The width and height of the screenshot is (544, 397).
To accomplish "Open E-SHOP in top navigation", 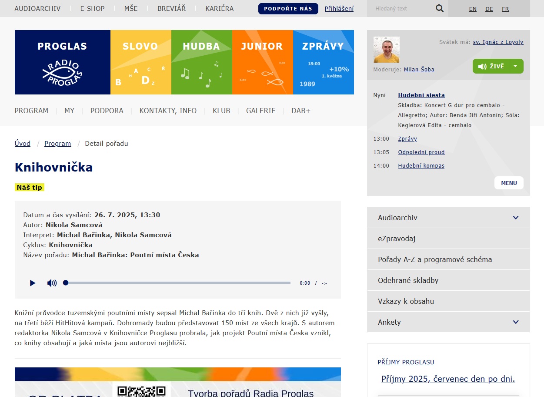I will point(92,9).
